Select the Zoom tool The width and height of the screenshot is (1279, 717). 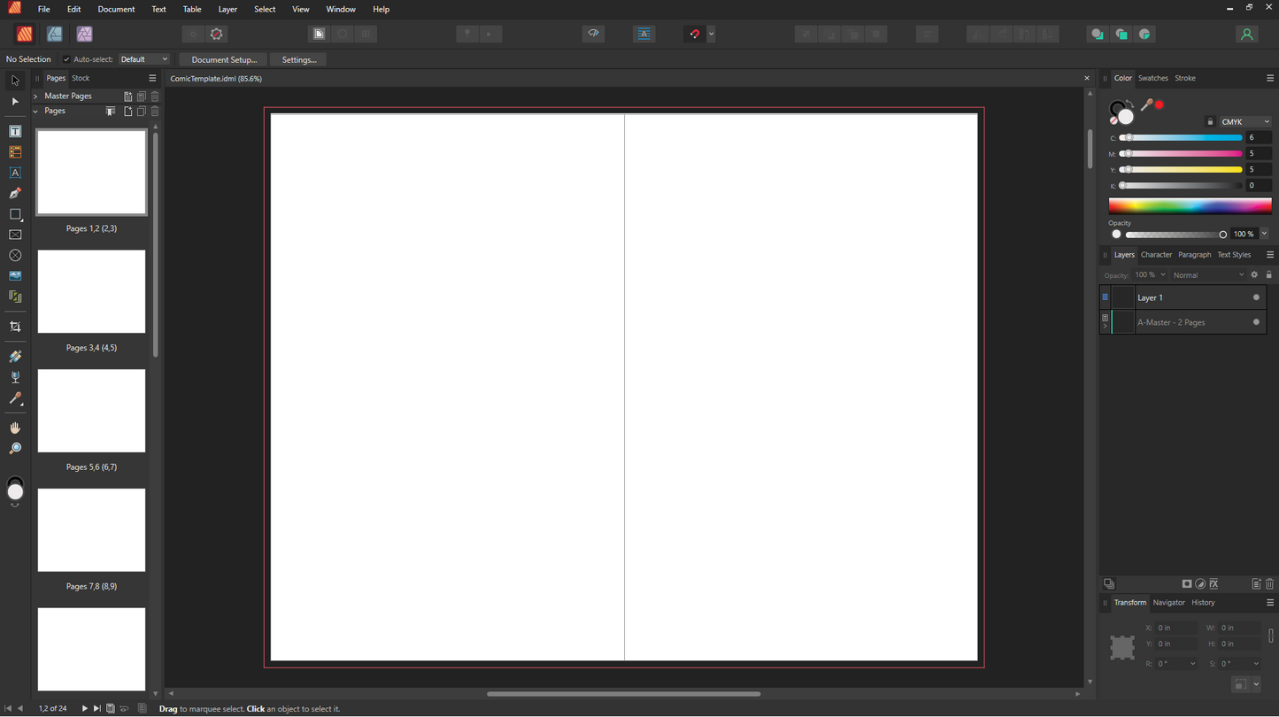[x=15, y=449]
